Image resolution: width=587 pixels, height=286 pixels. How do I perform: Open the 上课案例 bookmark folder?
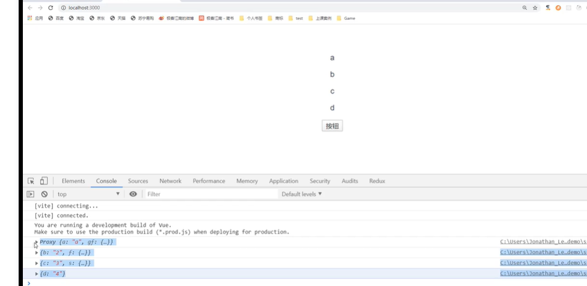point(320,18)
